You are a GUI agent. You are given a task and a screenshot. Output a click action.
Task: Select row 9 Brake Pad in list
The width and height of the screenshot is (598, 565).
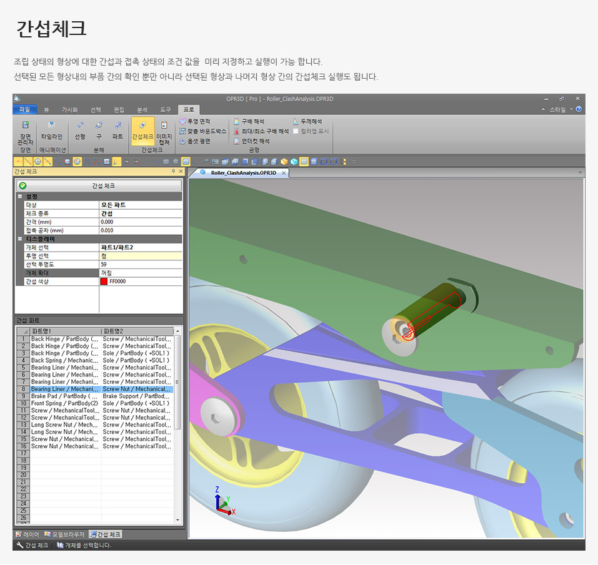coord(64,396)
